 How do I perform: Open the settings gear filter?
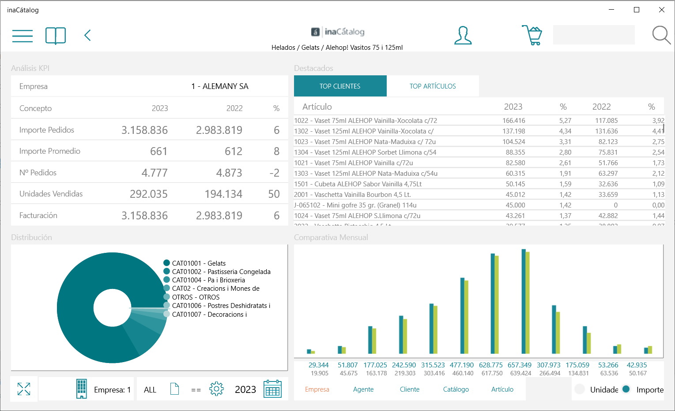tap(216, 389)
